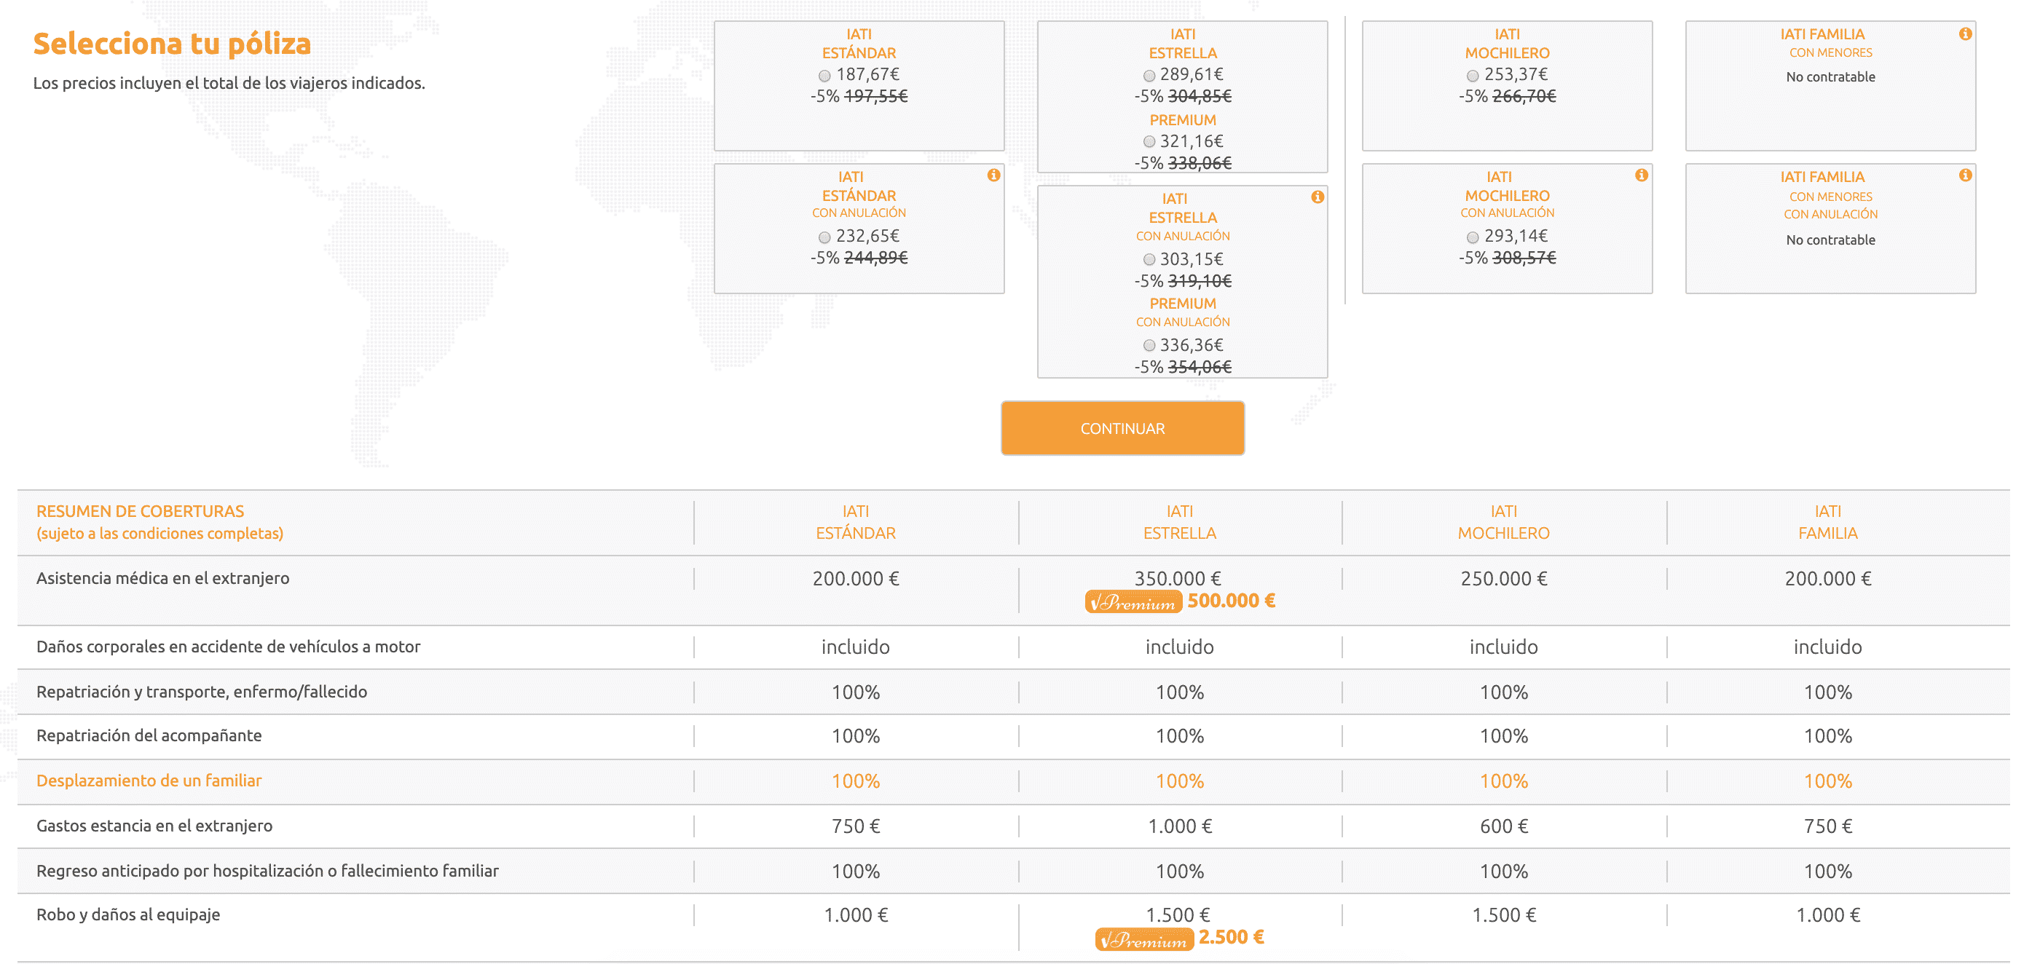Click the 1.000 € Estrella estancia value
Viewport: 2032px width, 964px height.
[1180, 826]
